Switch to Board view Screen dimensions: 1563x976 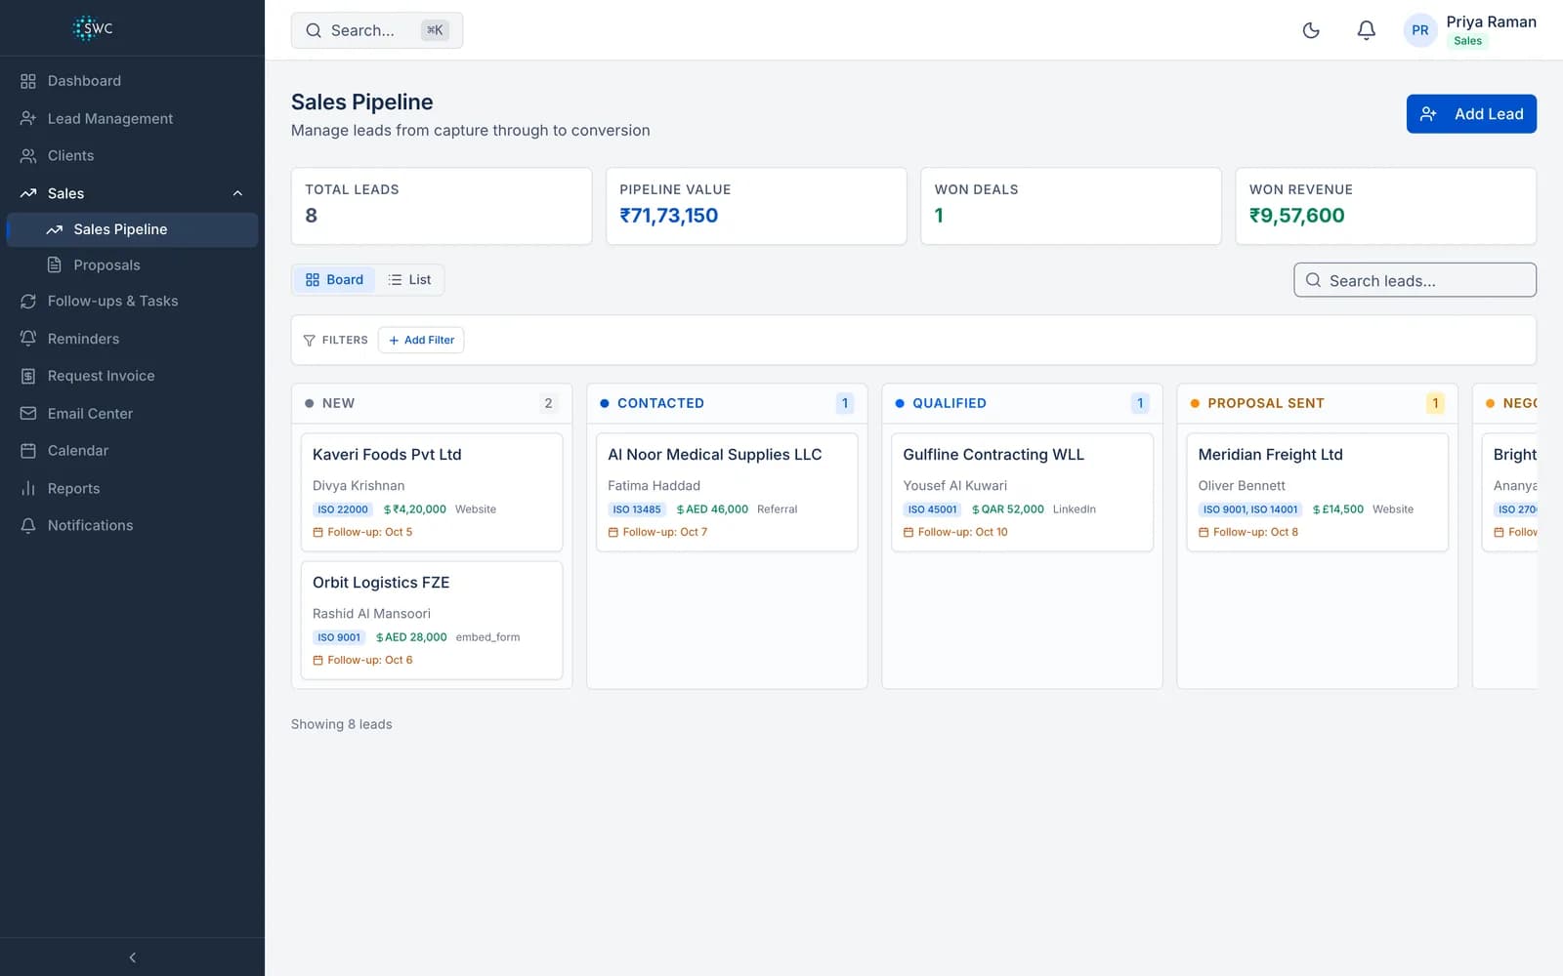point(334,279)
